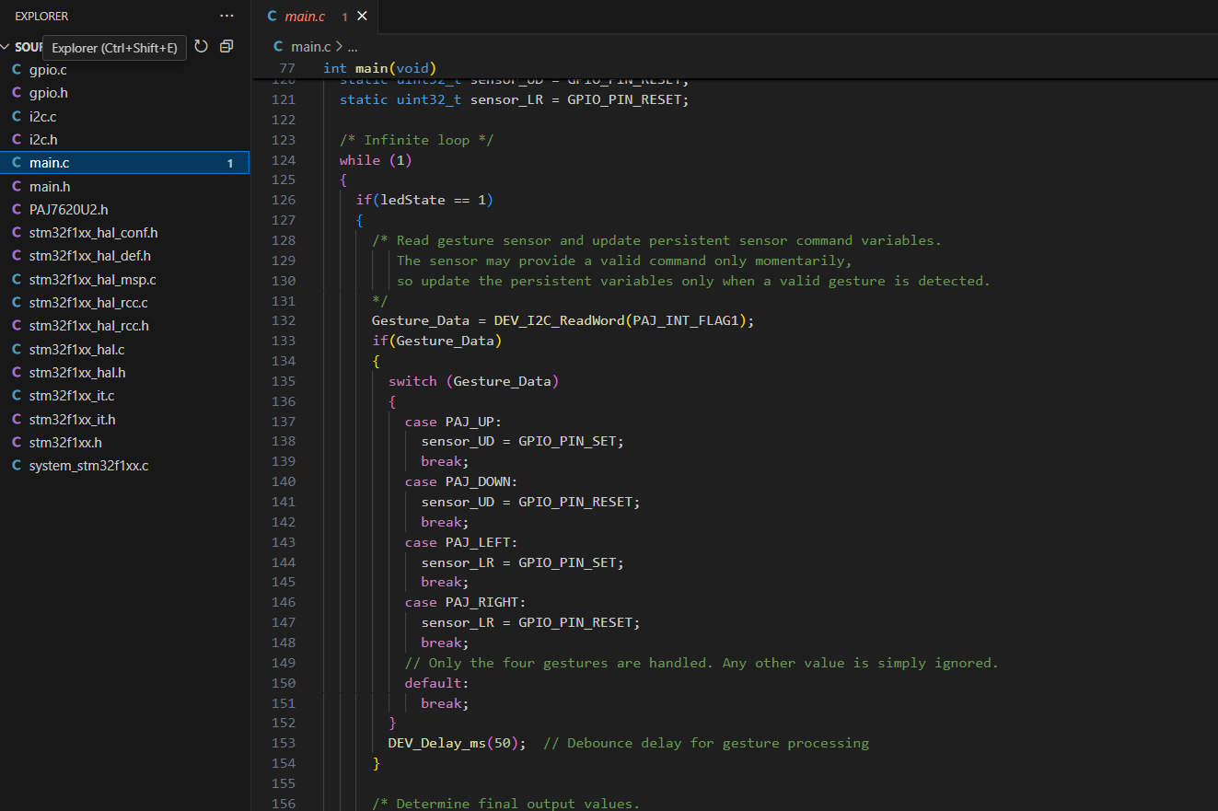The height and width of the screenshot is (811, 1218).
Task: Click the 'if(ledState == 1)' statement
Action: click(425, 200)
